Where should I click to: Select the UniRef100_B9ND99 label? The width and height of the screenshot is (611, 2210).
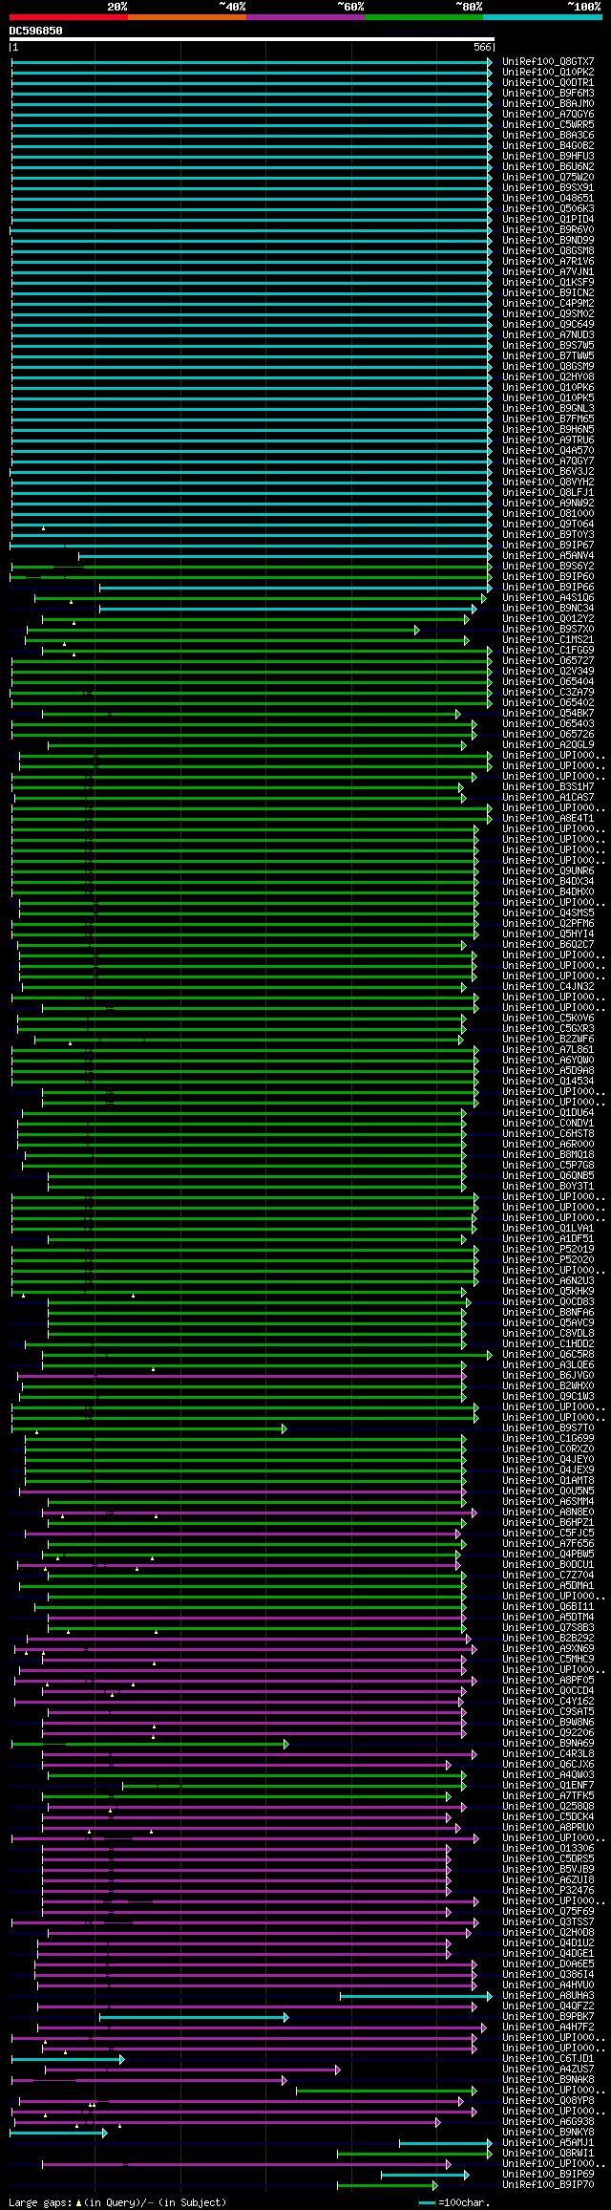click(x=548, y=241)
